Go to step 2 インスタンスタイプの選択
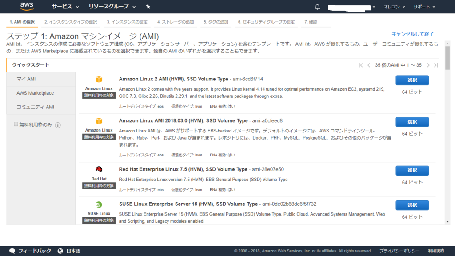The height and width of the screenshot is (256, 455). tap(71, 22)
